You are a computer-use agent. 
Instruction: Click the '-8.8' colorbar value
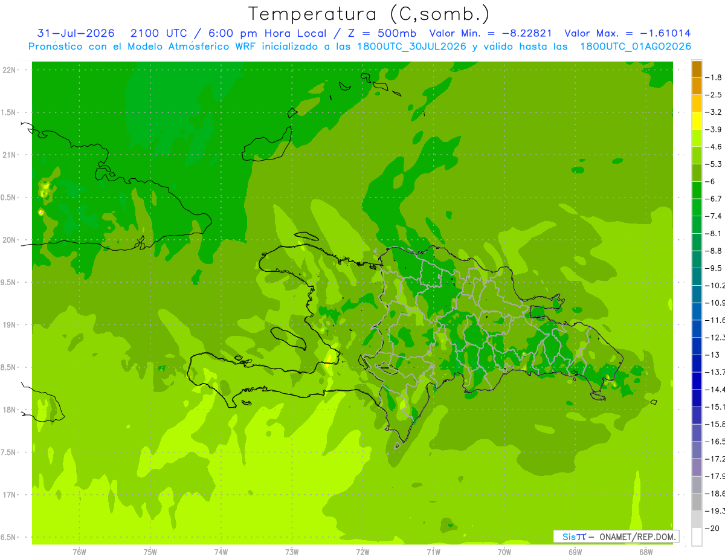point(714,250)
